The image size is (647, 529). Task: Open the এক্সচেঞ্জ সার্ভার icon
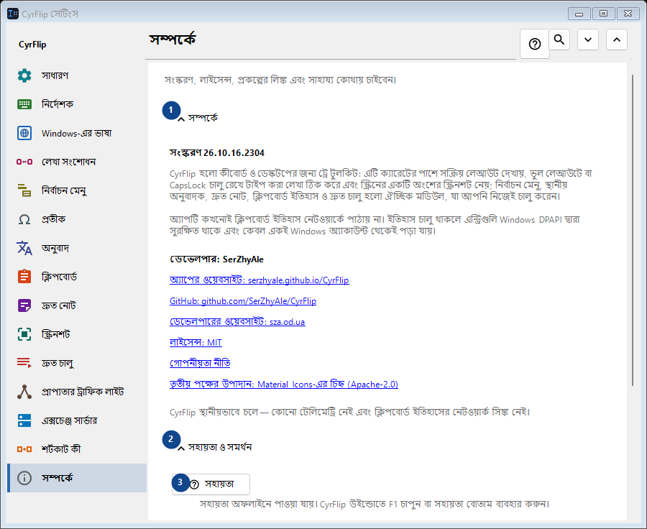24,420
